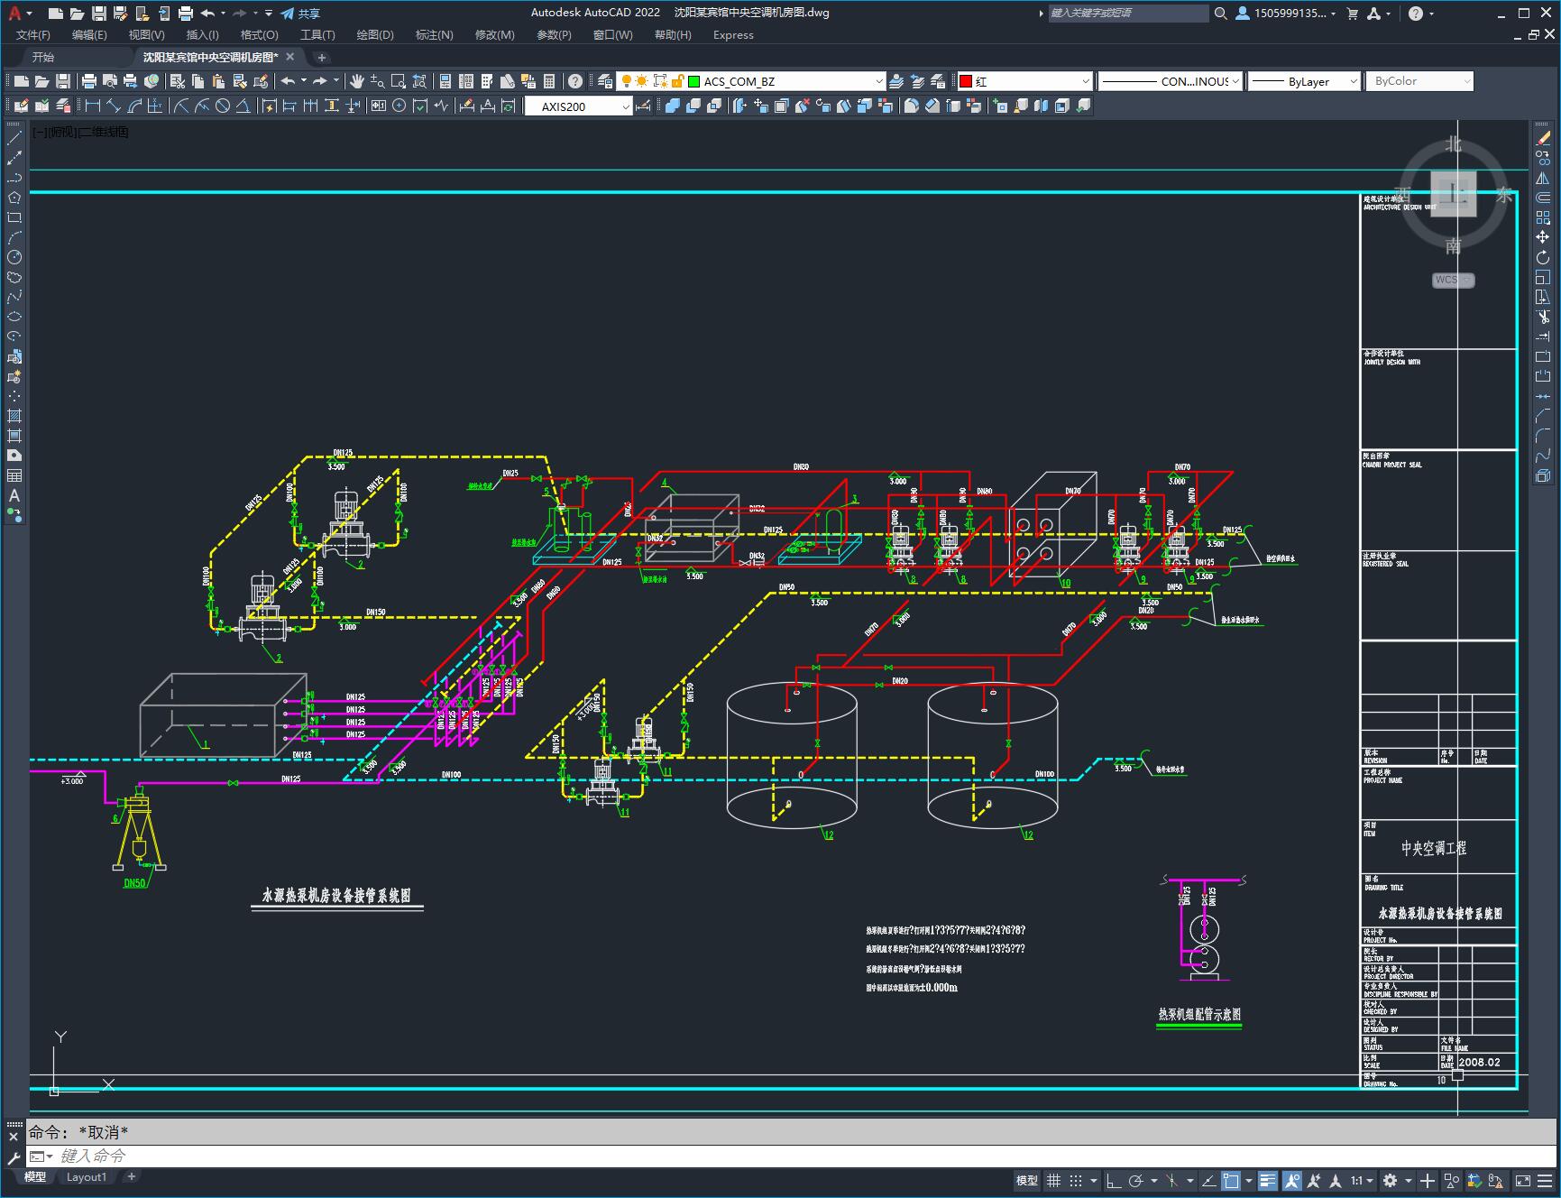Open the annotation scale 1:1 dropdown
The width and height of the screenshot is (1561, 1198).
(1362, 1180)
